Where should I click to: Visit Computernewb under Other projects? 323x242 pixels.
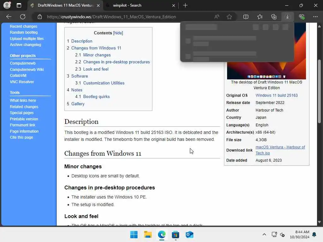coord(23,63)
